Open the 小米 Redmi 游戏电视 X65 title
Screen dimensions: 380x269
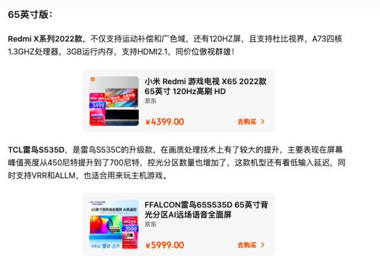coord(206,87)
